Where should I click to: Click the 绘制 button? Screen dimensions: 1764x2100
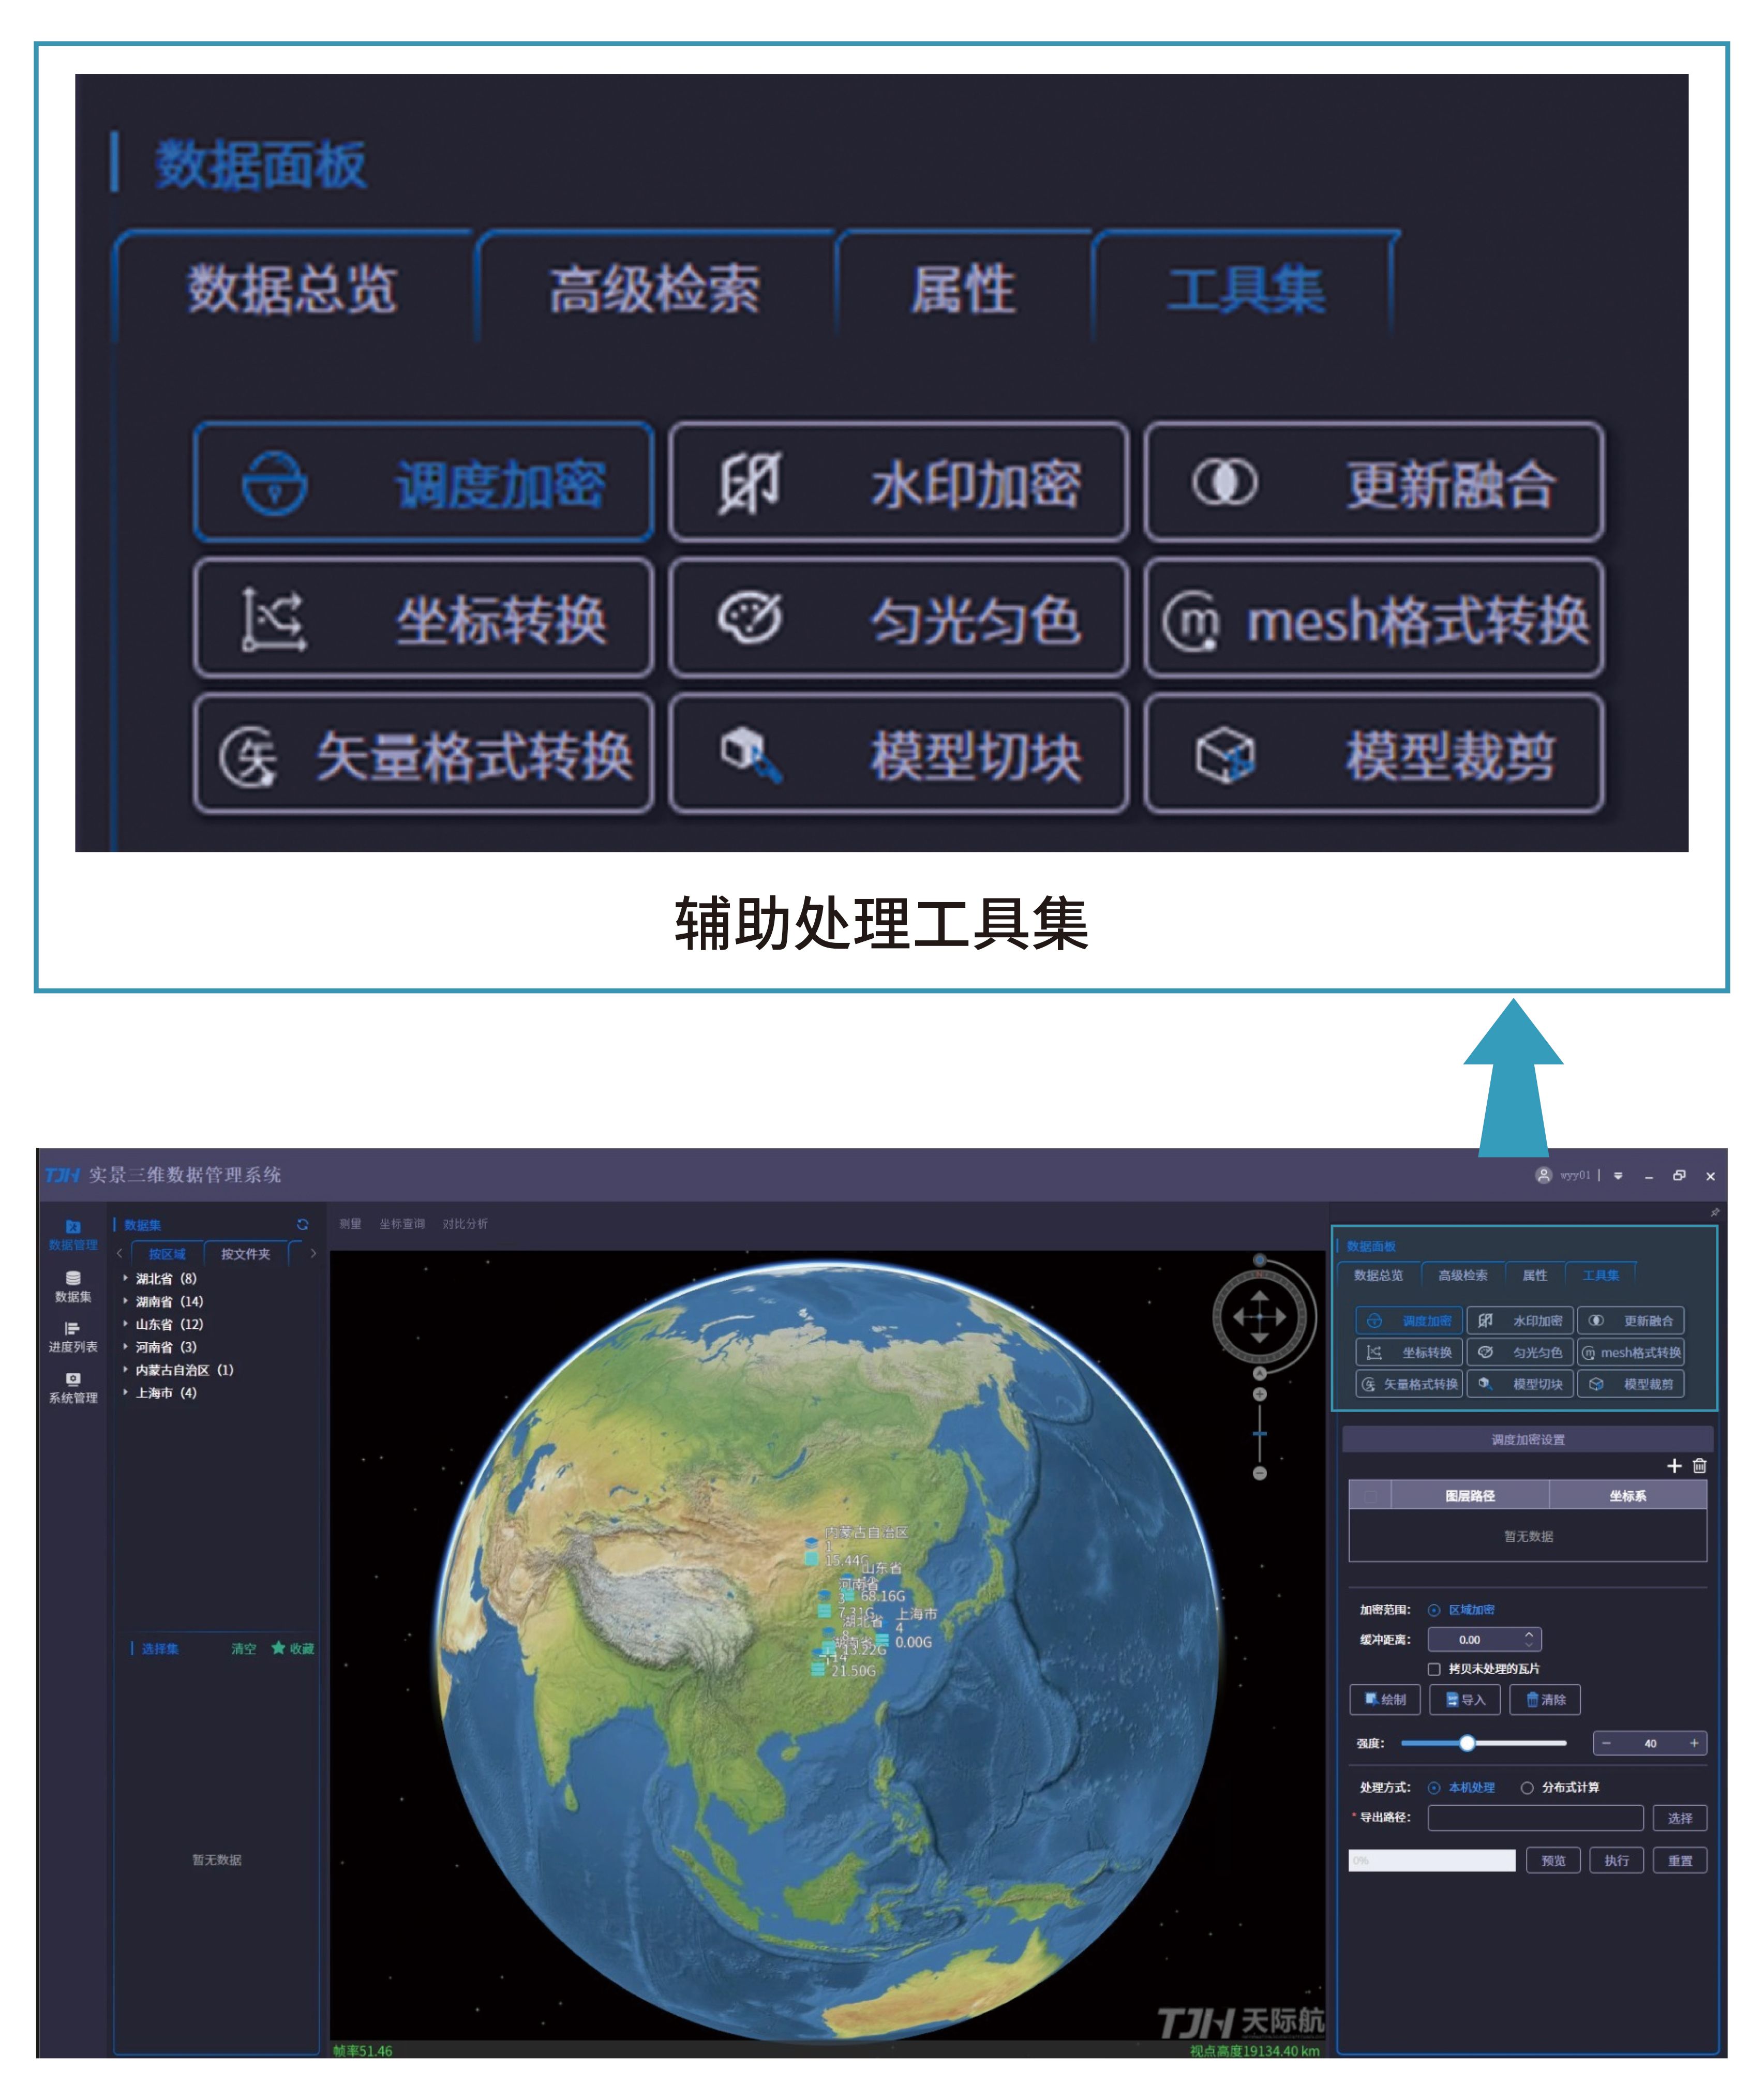(1386, 1700)
